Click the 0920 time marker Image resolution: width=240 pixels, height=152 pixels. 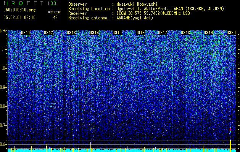coord(231,33)
